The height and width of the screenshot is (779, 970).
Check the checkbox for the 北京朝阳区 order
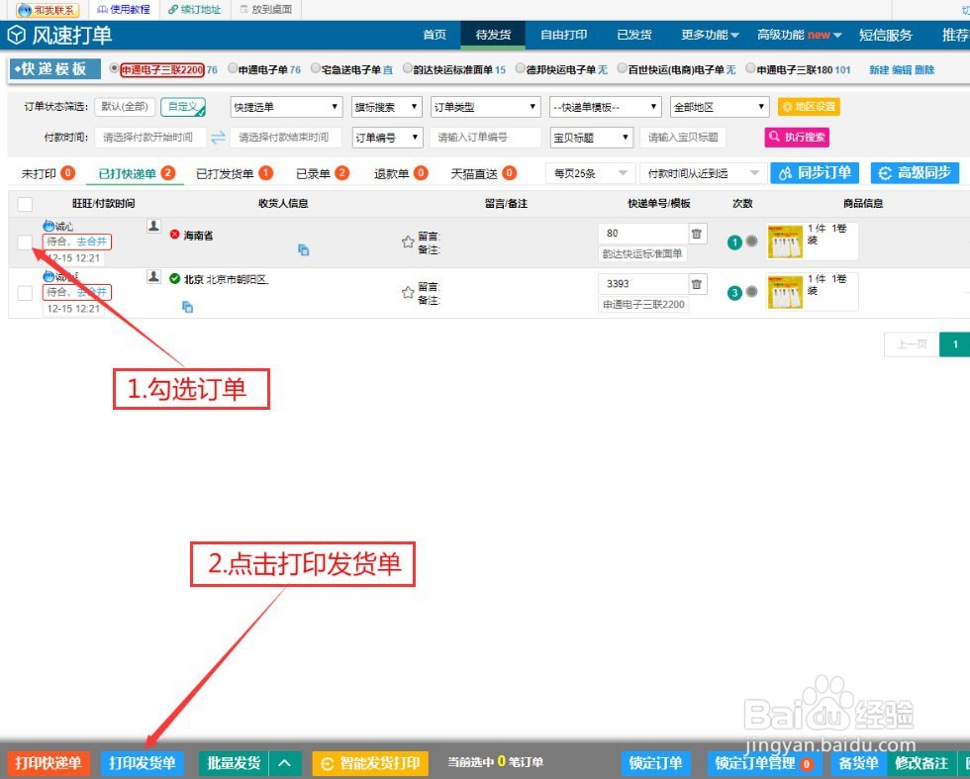25,291
